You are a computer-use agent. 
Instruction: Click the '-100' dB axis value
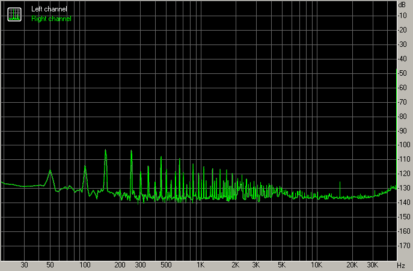click(404, 145)
